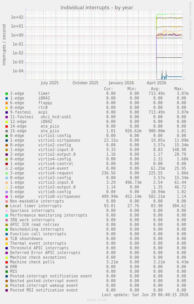Select the Rescheduling interrupts legend label
This screenshot has width=194, height=304.
[37, 229]
